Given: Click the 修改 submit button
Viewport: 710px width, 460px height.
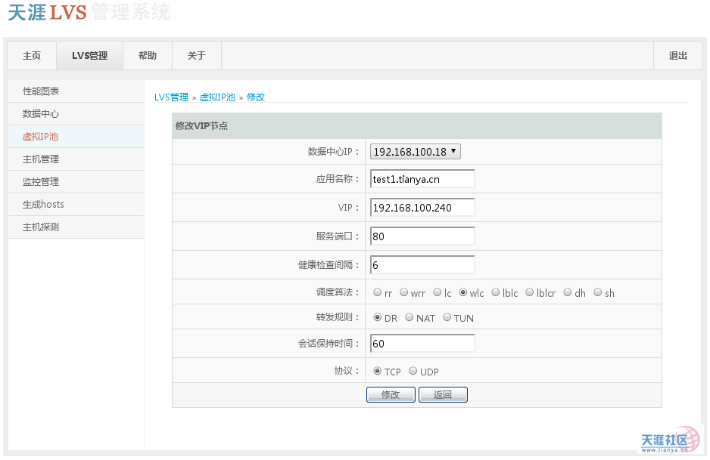Looking at the screenshot, I should pos(391,395).
